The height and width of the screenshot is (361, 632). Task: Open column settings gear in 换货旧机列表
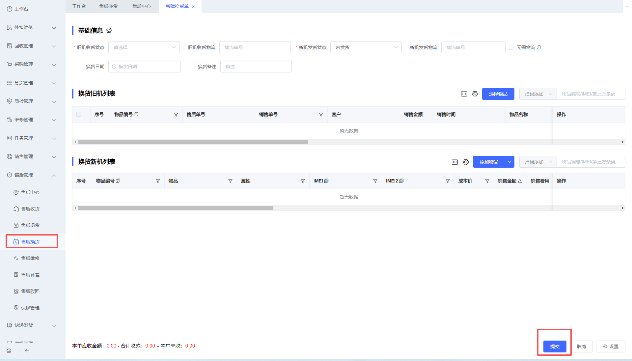(x=475, y=94)
